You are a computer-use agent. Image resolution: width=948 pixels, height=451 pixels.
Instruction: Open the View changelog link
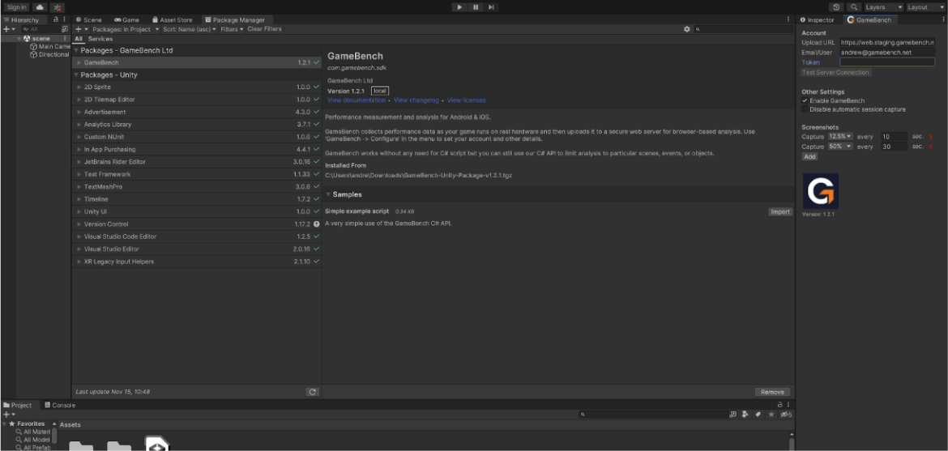416,100
